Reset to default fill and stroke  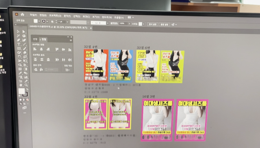(x=20, y=96)
